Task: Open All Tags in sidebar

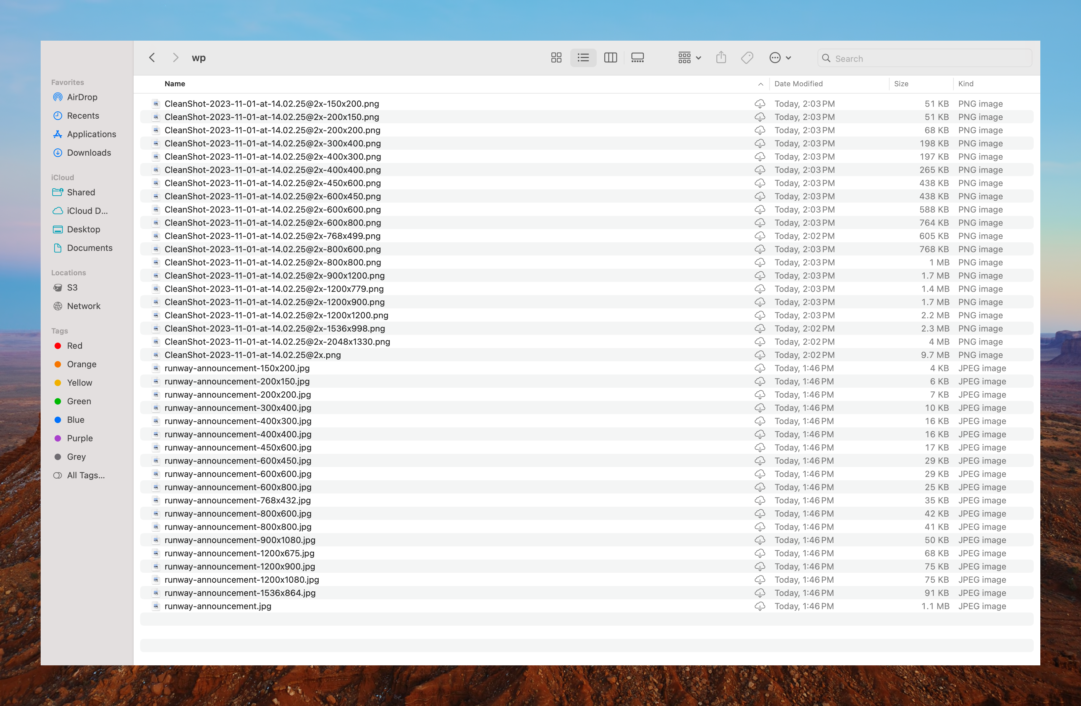Action: point(85,475)
